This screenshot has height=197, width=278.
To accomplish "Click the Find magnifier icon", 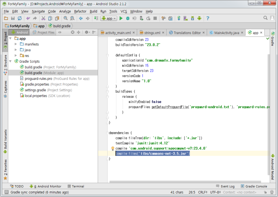I will coord(66,18).
